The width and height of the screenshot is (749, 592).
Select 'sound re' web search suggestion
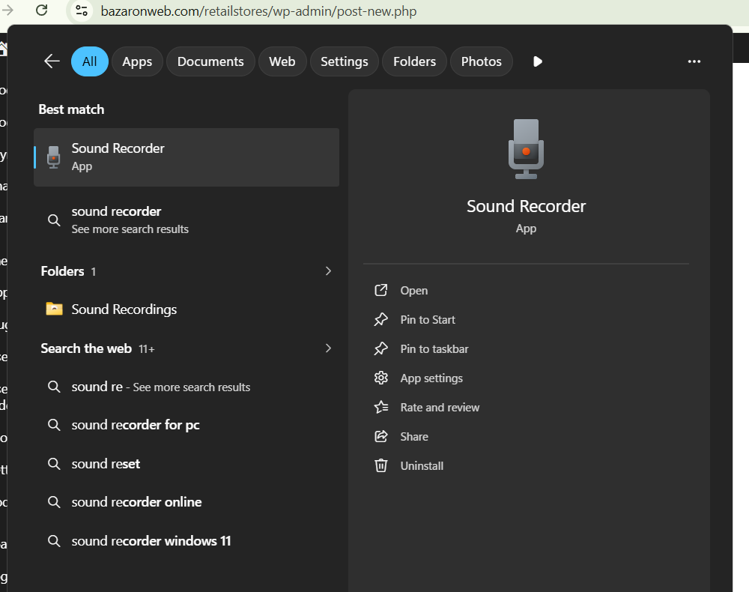tap(187, 387)
